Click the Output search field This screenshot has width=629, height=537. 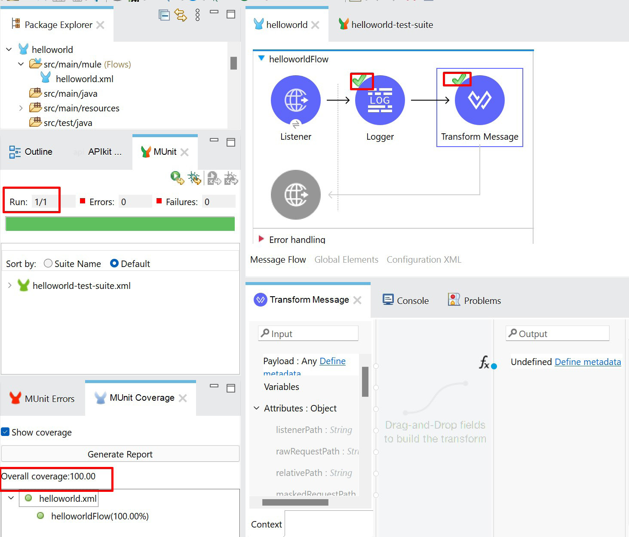[x=558, y=334]
